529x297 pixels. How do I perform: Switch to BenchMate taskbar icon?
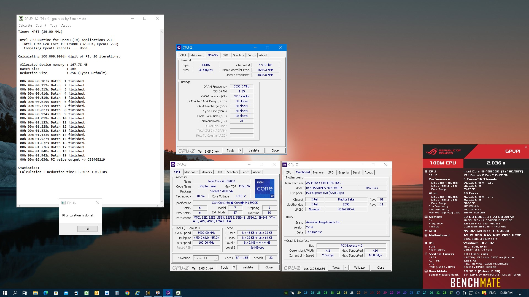coord(147,293)
